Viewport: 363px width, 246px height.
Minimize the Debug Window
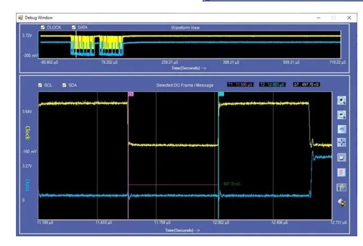point(319,18)
